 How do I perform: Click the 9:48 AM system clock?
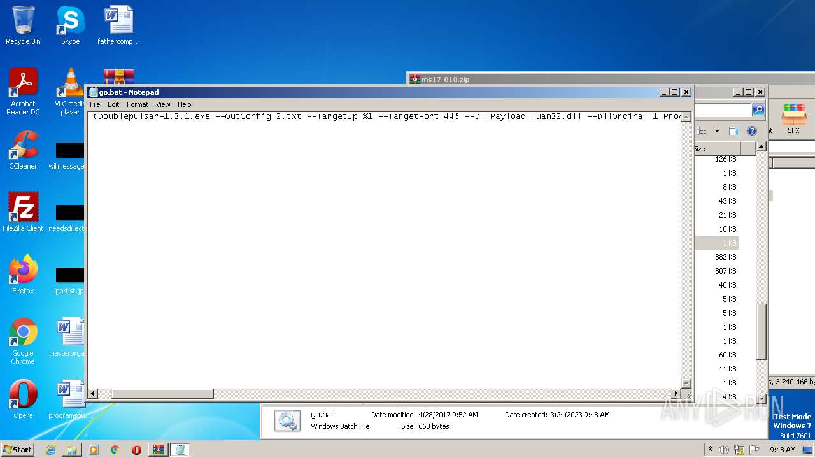click(x=783, y=450)
